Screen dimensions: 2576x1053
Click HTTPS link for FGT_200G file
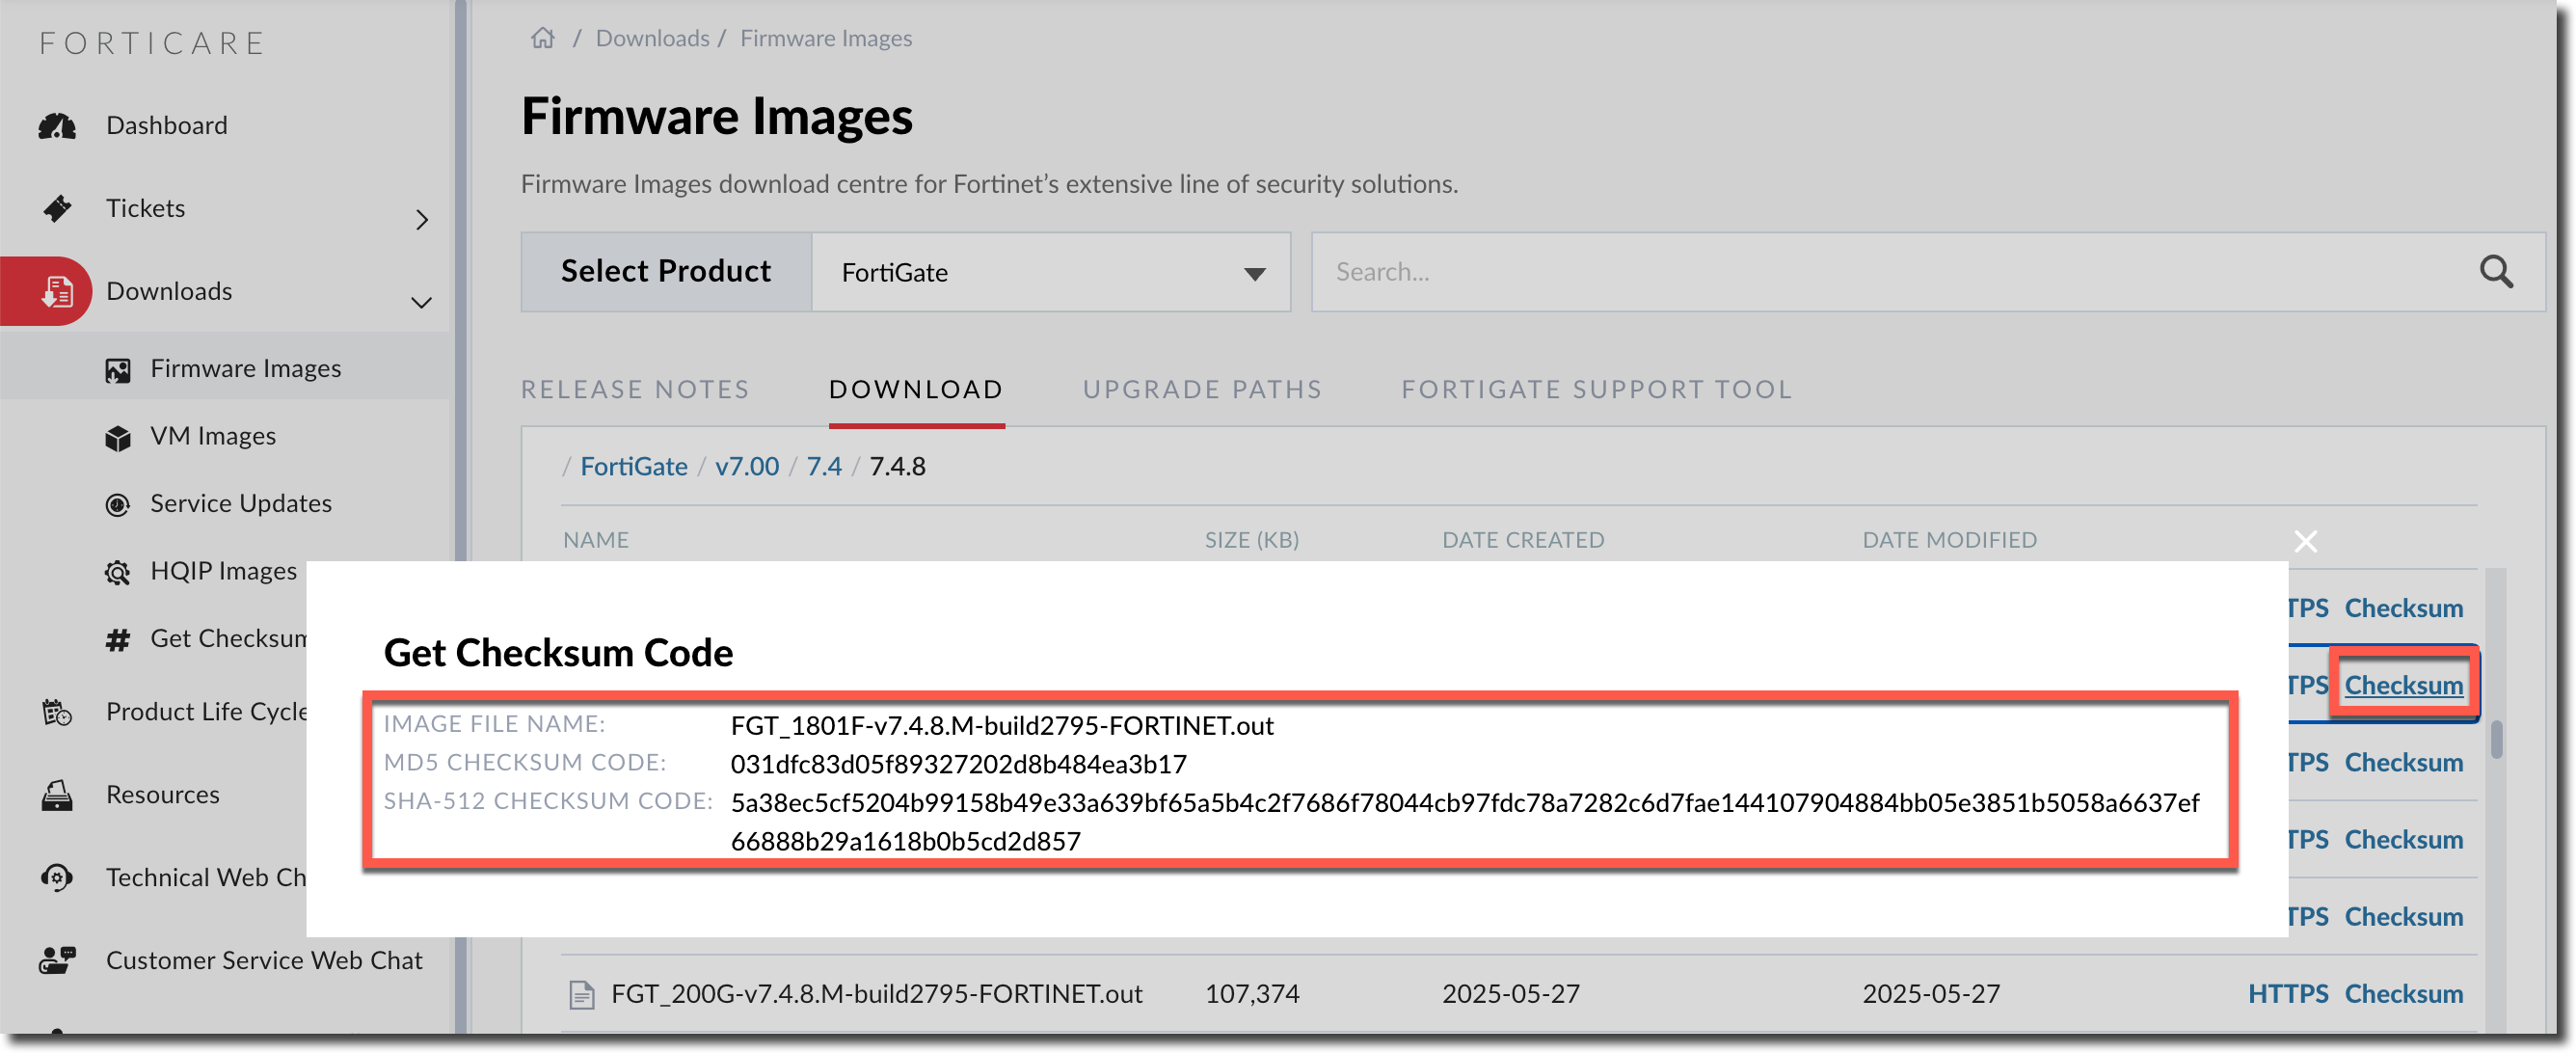[x=2287, y=994]
